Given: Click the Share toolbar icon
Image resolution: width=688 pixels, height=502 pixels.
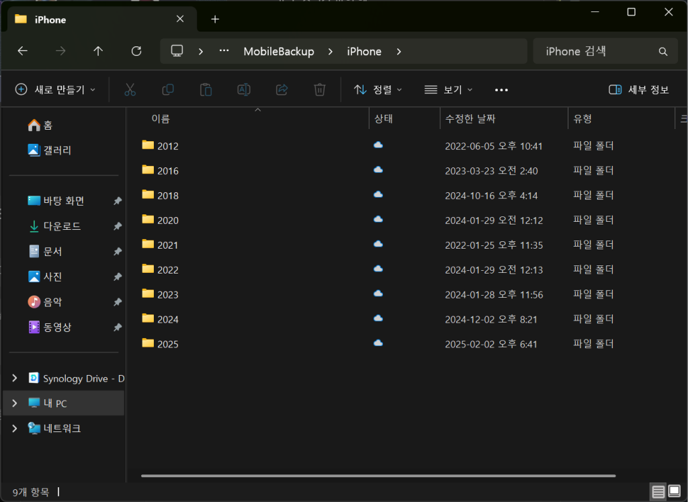Looking at the screenshot, I should 282,89.
